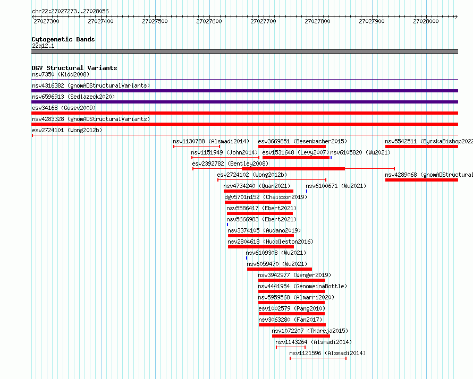Open dgv5701n152 (Chaisson2019) variant
The image size is (473, 379).
click(x=266, y=197)
